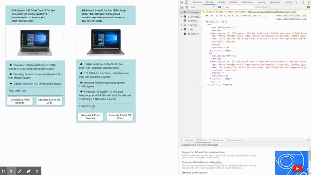
Task: Collapse array element 0 object
Action: click(208, 25)
